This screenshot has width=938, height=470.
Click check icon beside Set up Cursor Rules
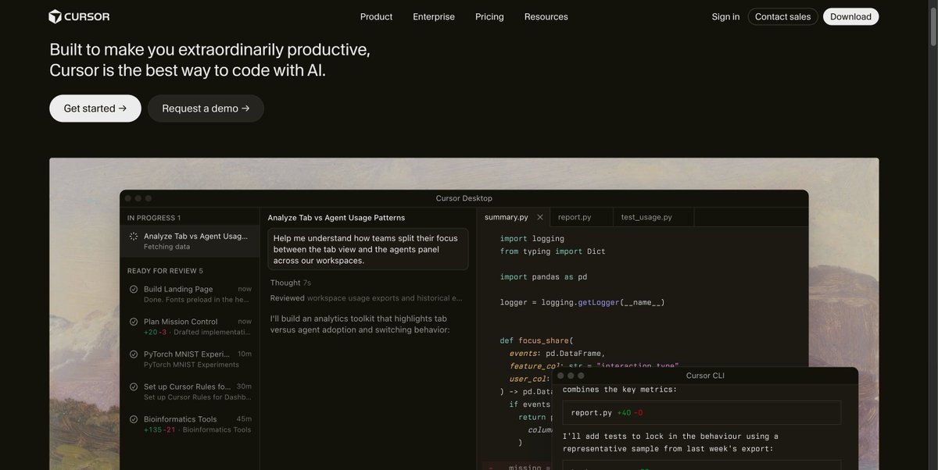click(x=134, y=386)
